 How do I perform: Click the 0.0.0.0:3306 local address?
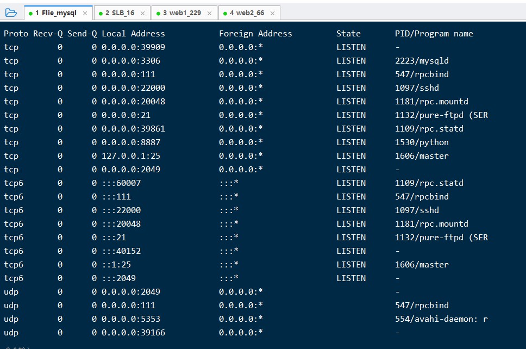tap(130, 61)
